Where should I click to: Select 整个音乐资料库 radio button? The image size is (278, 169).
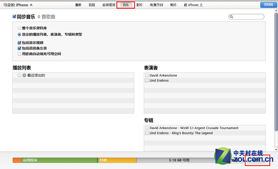click(19, 28)
